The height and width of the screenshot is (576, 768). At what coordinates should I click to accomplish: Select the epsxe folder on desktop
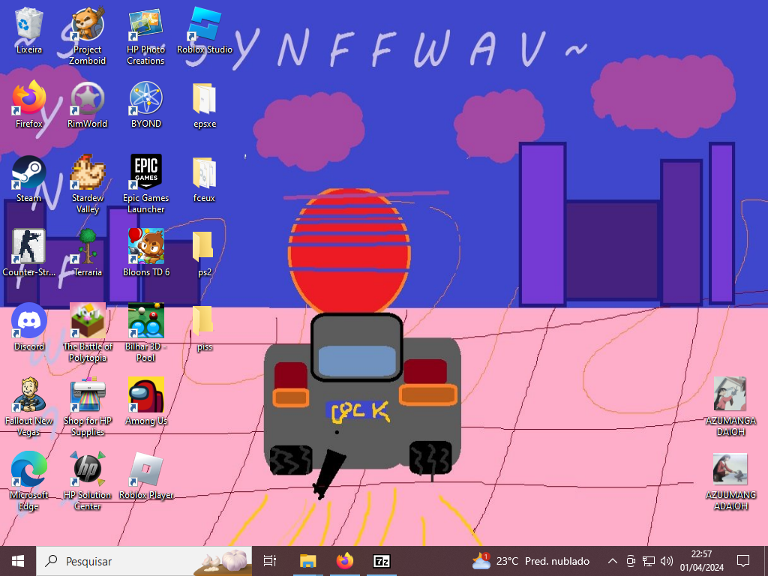[x=204, y=105]
